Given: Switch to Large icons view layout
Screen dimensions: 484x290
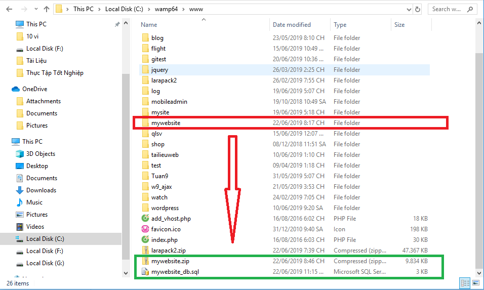Looking at the screenshot, I should [476, 283].
